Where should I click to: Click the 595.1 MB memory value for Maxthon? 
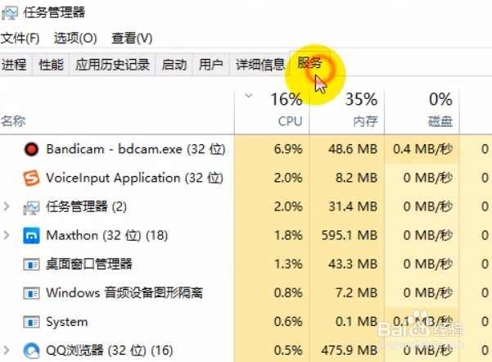pos(350,236)
